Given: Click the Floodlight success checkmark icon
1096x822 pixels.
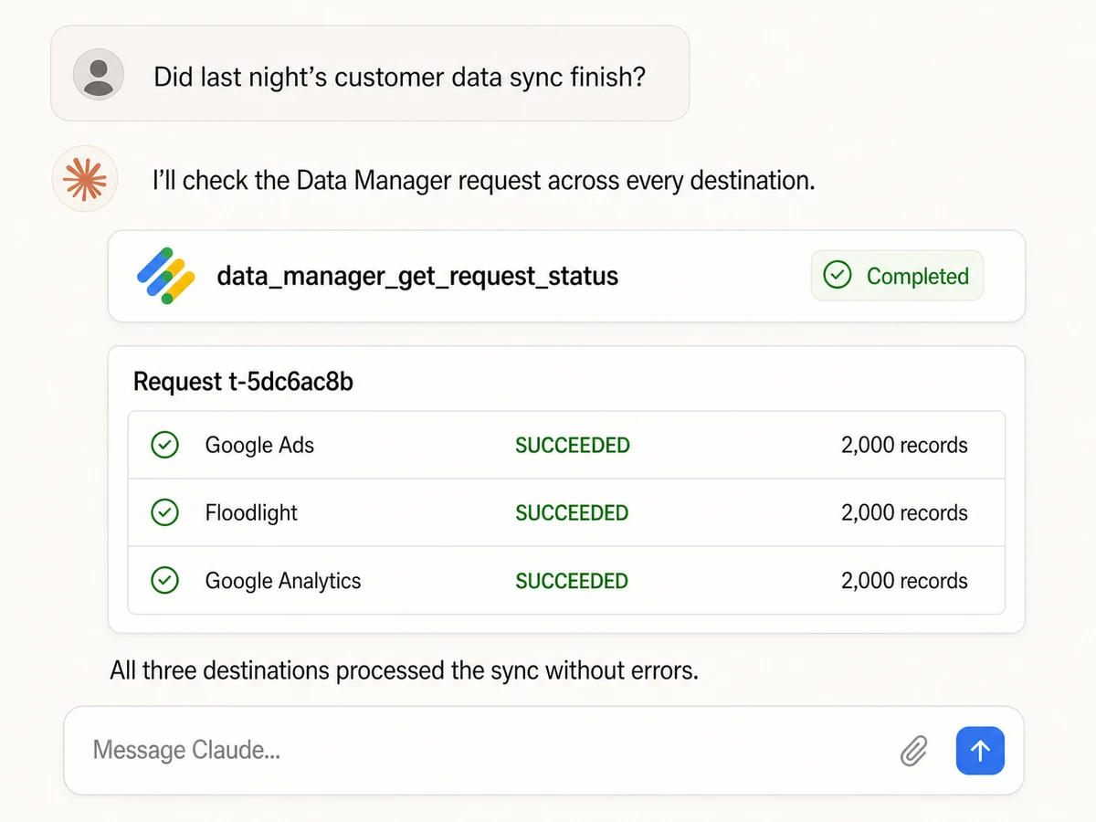Looking at the screenshot, I should coord(164,513).
